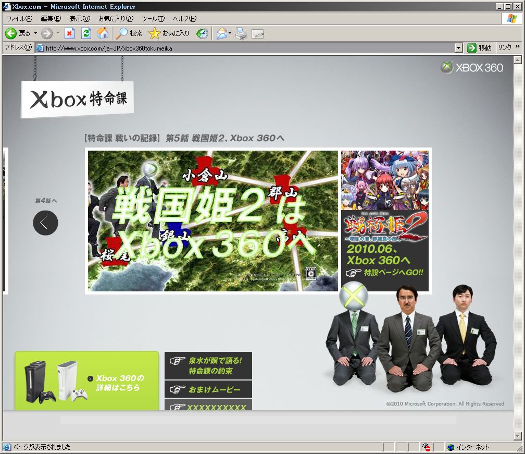This screenshot has width=525, height=454.
Task: Open the Back history dropdown arrow
Action: coord(35,33)
